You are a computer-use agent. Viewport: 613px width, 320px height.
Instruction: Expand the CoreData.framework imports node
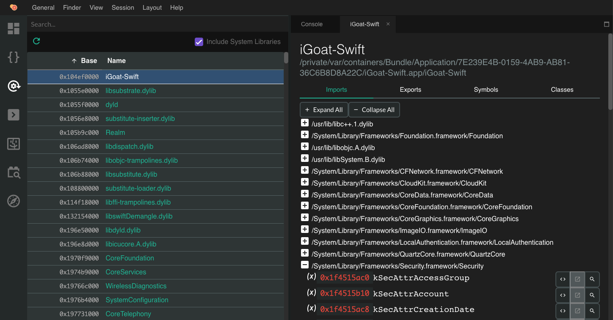pyautogui.click(x=304, y=194)
